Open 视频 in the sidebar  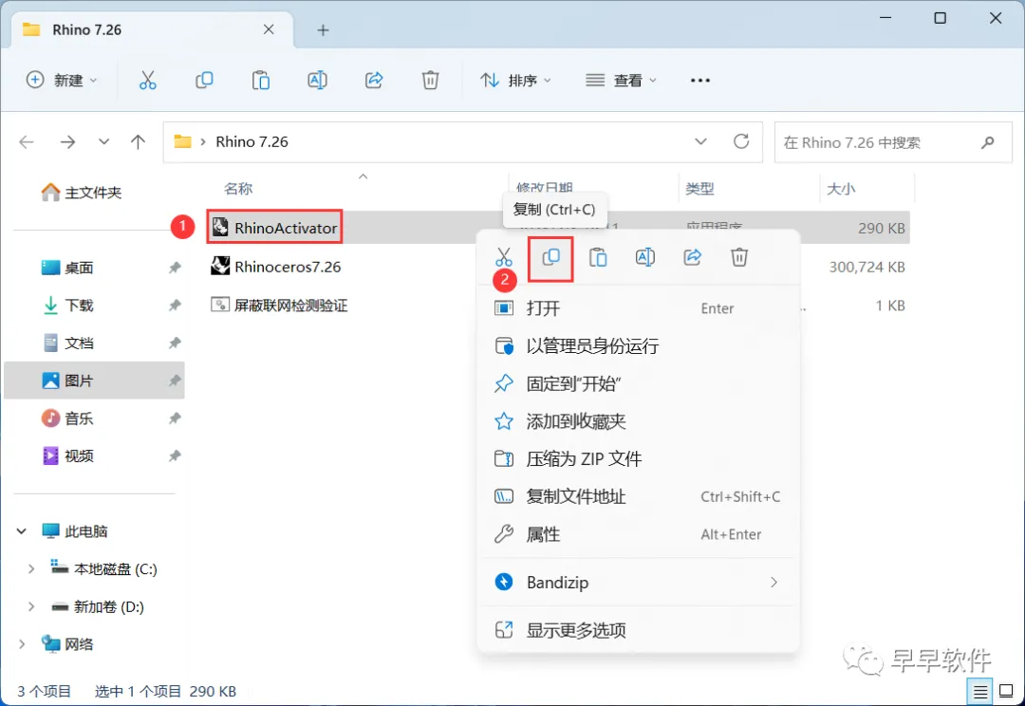(x=68, y=456)
